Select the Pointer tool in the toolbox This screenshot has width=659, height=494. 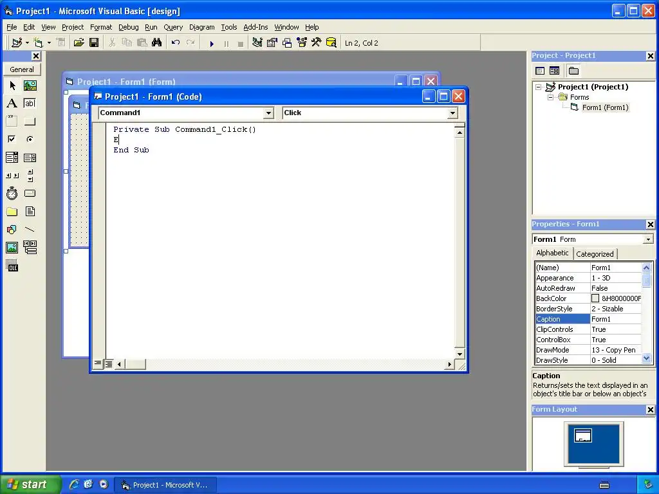12,86
